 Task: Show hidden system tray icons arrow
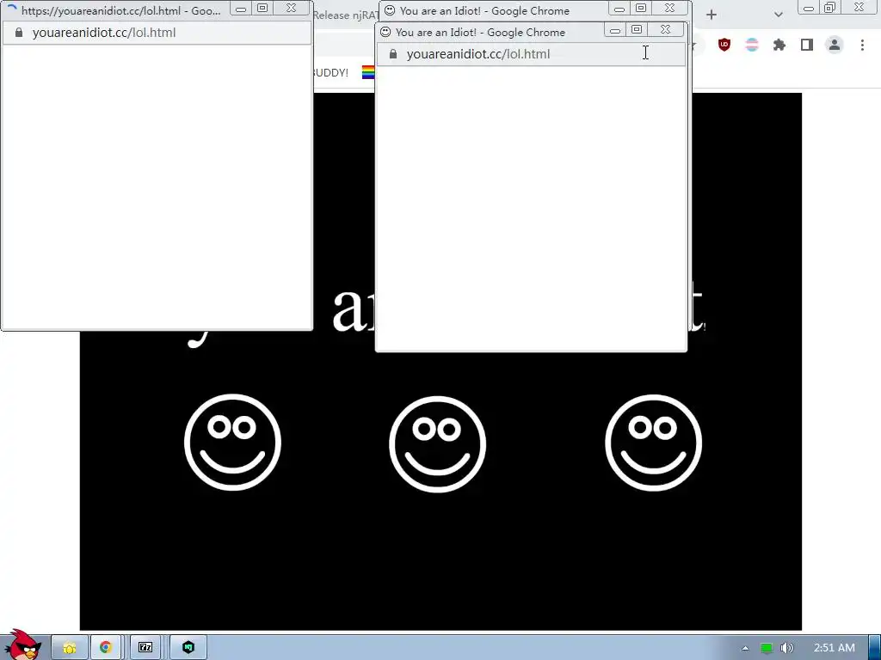[745, 648]
